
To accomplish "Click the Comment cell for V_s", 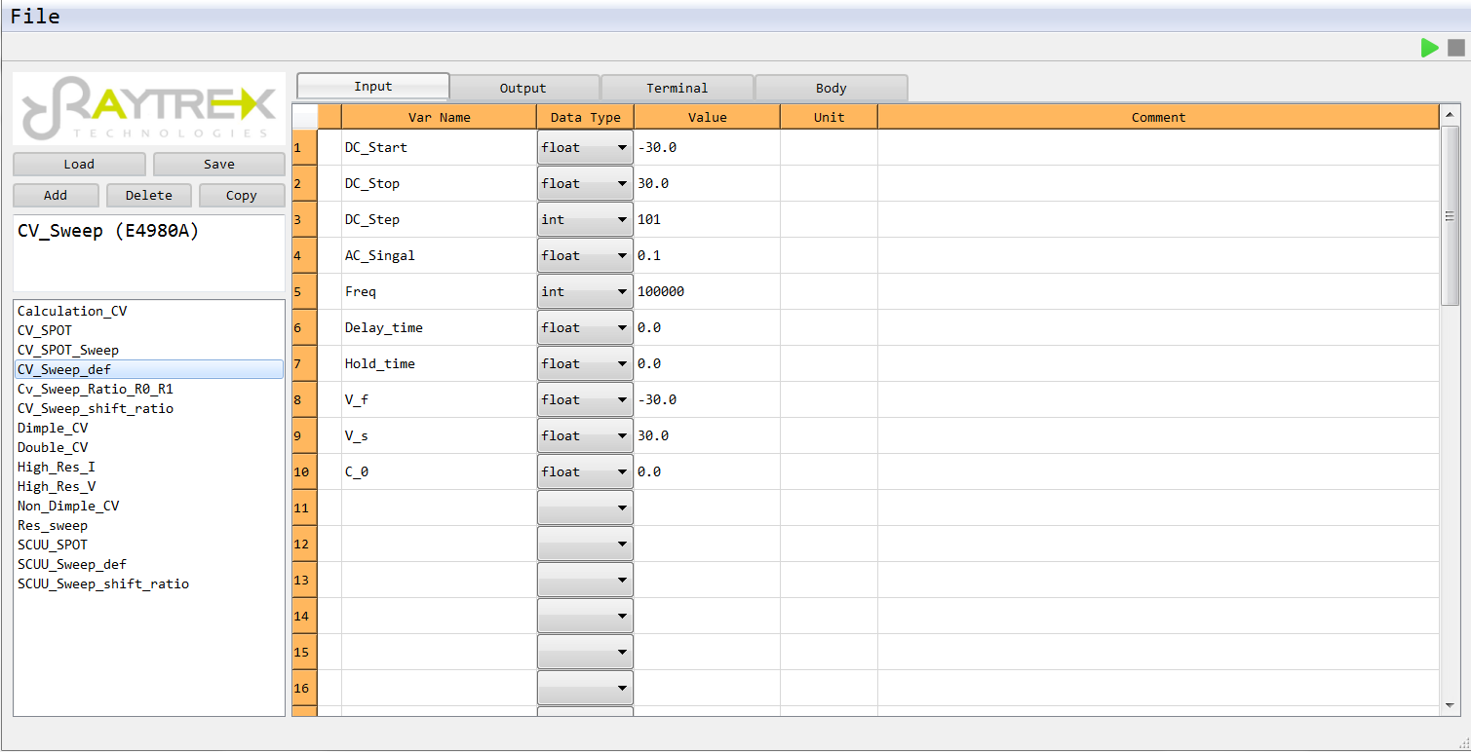I will tap(1158, 435).
